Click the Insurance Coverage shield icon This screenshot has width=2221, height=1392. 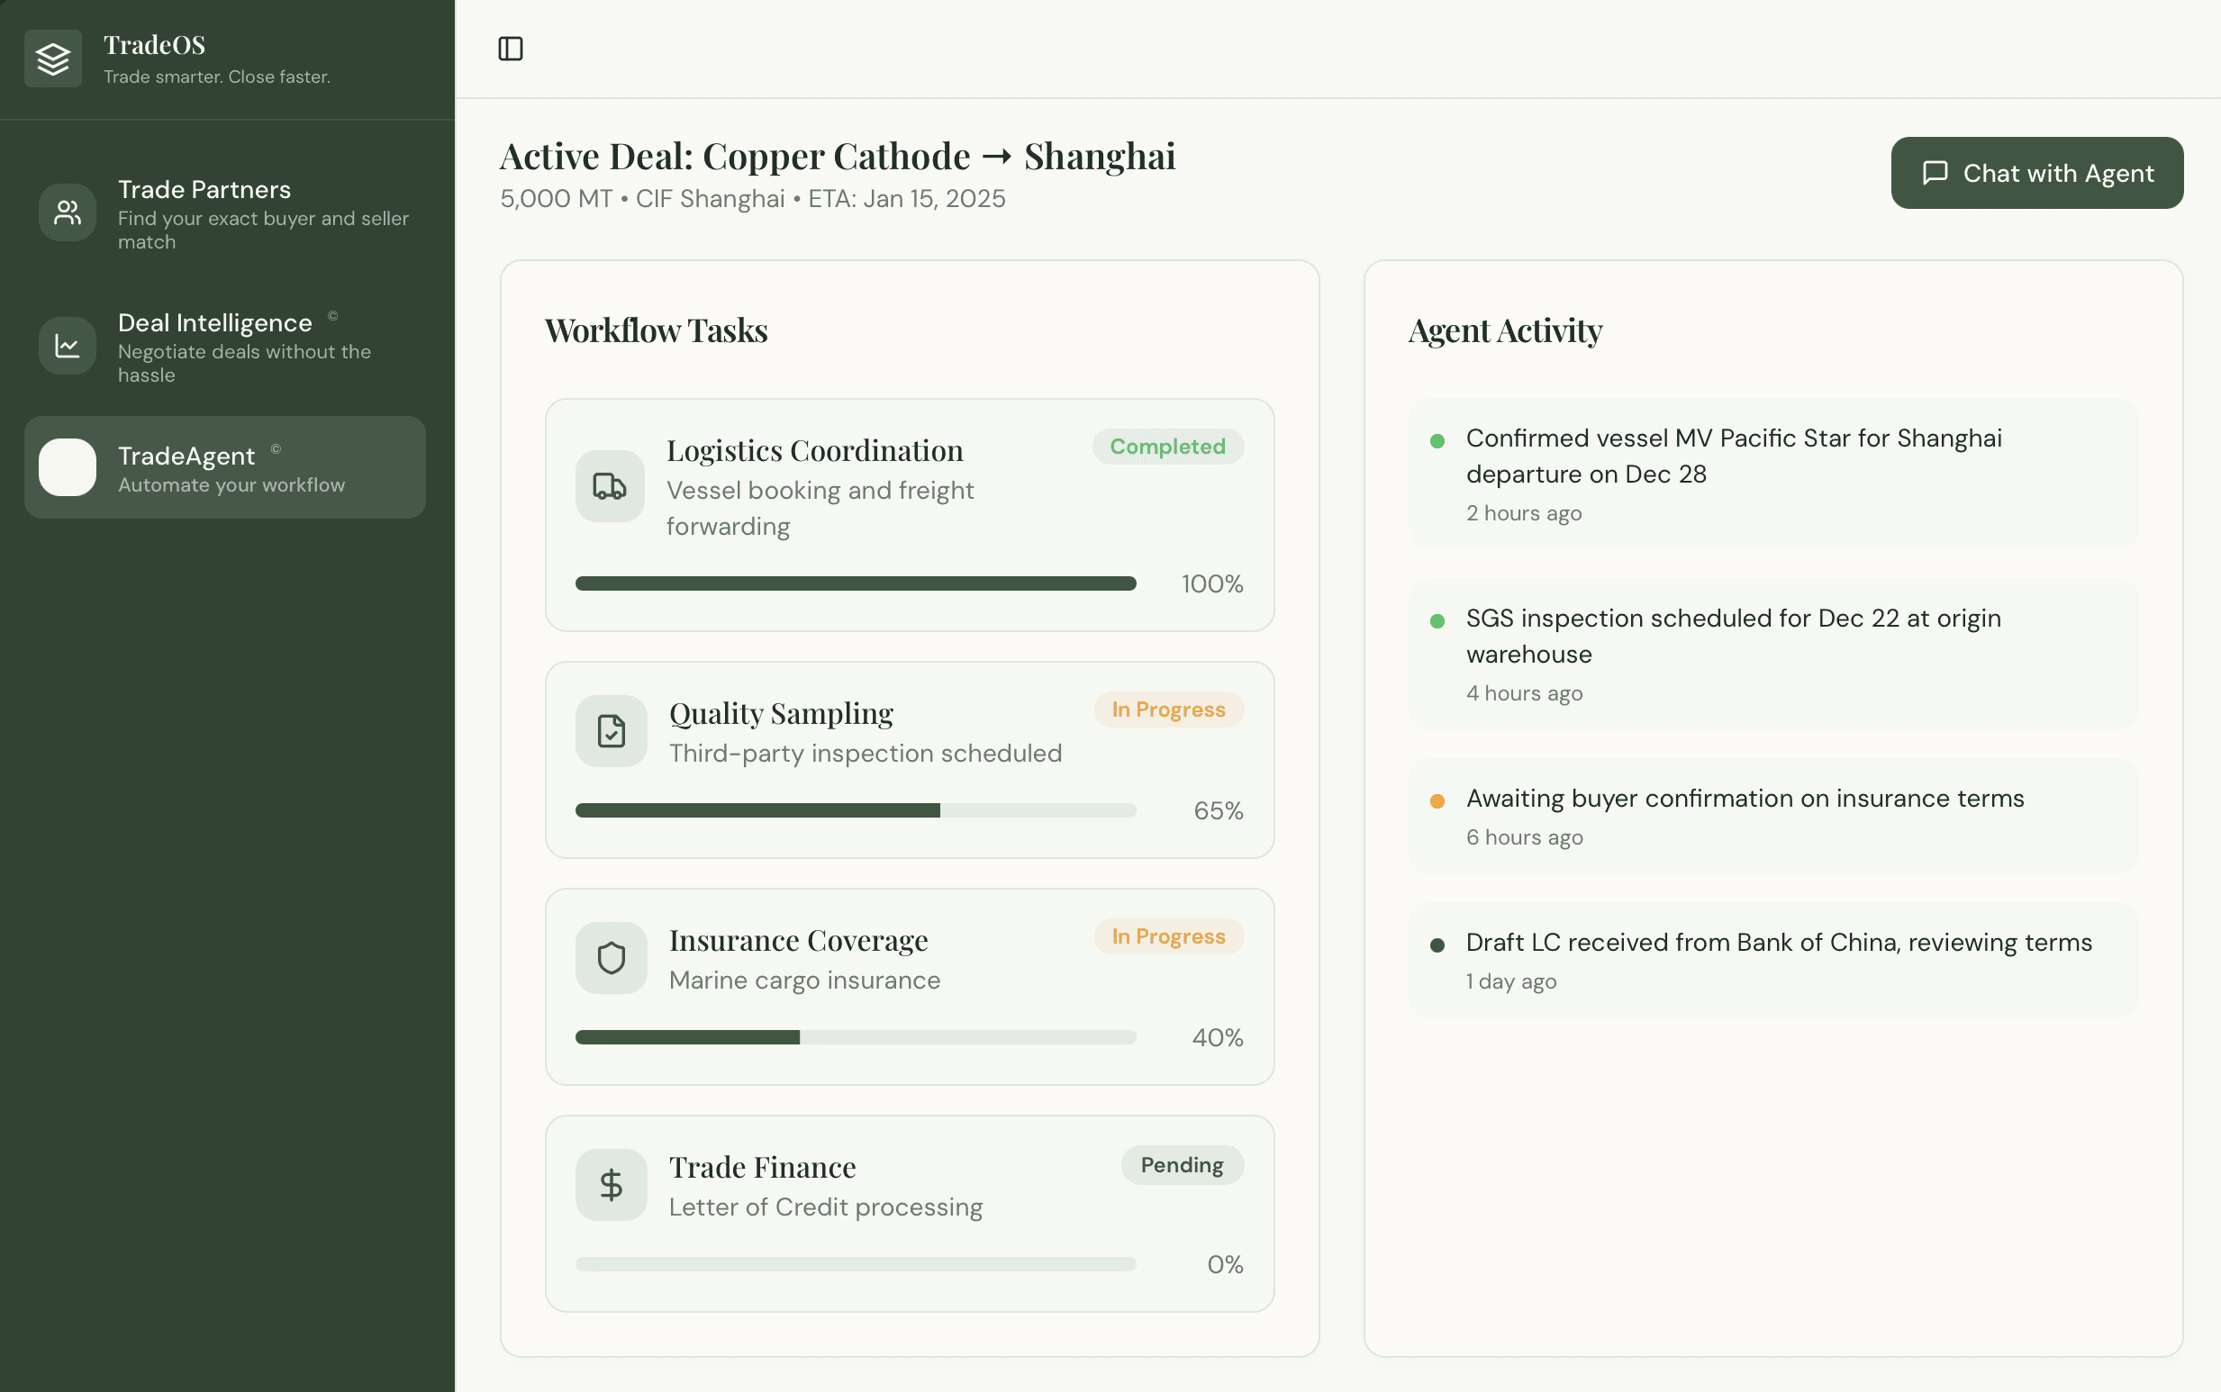tap(611, 957)
